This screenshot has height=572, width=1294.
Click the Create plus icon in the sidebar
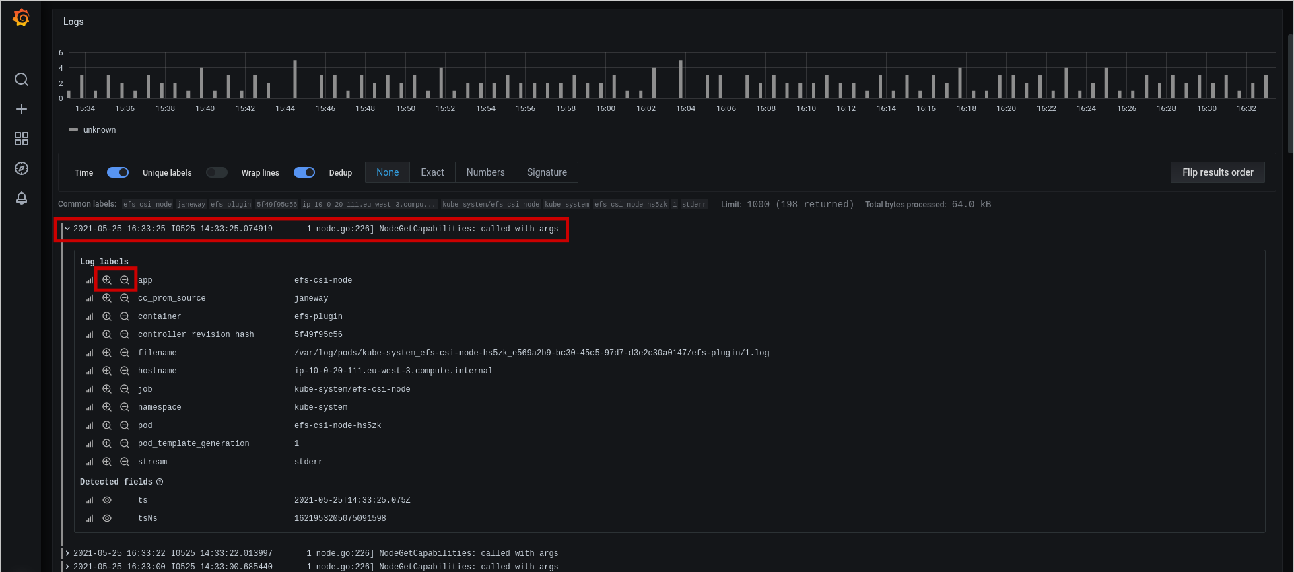pyautogui.click(x=22, y=109)
